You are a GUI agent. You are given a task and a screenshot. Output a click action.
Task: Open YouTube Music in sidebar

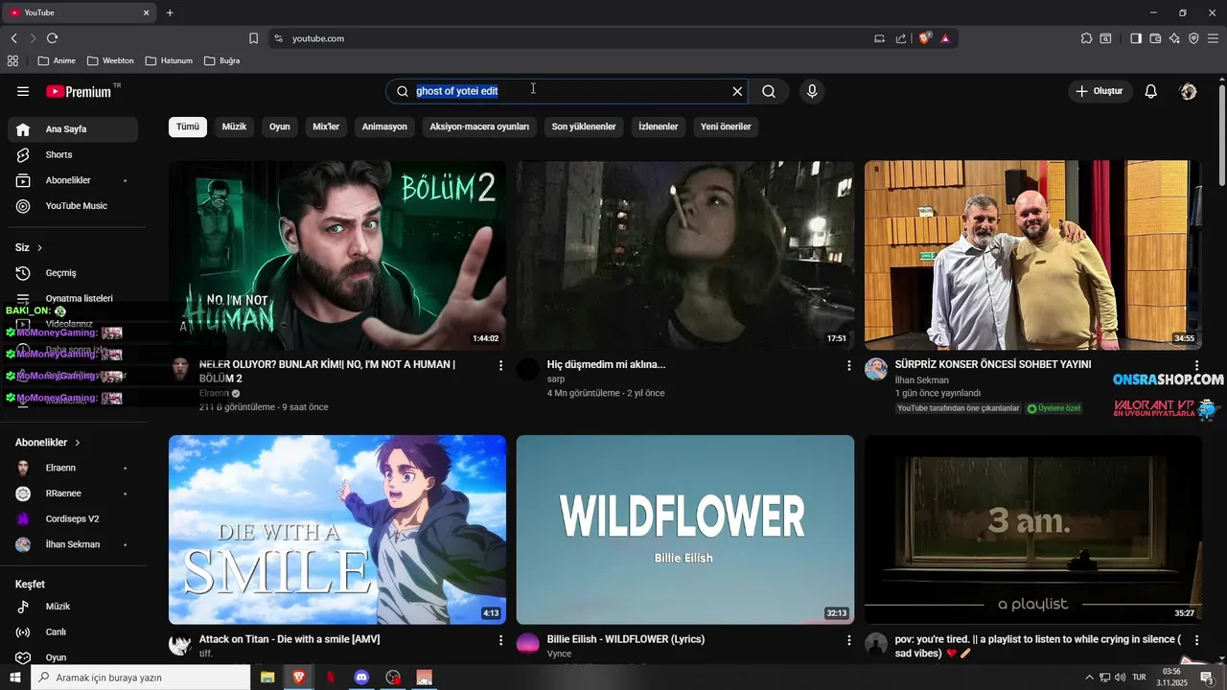(x=73, y=206)
